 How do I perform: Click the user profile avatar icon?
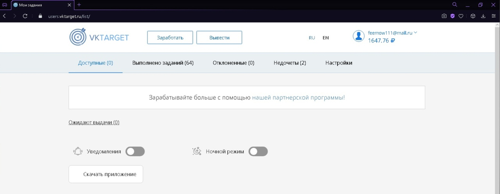359,36
